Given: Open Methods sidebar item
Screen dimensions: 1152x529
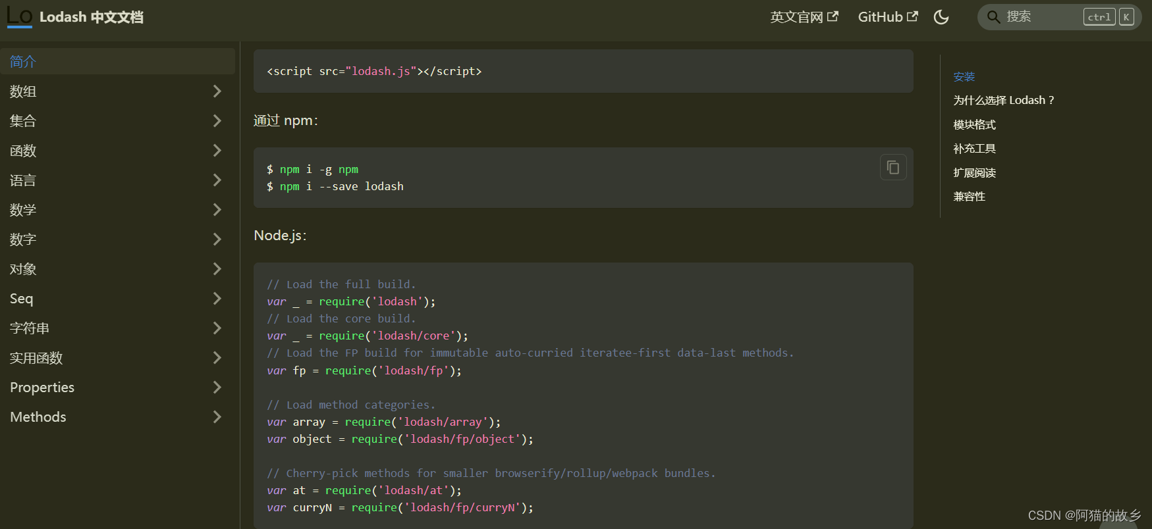Looking at the screenshot, I should coord(38,417).
